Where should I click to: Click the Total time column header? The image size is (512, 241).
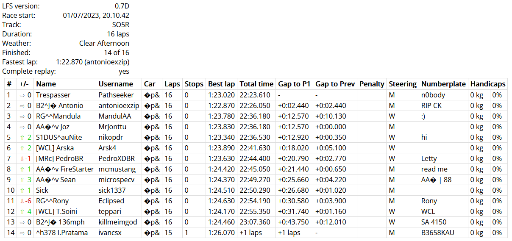point(256,84)
